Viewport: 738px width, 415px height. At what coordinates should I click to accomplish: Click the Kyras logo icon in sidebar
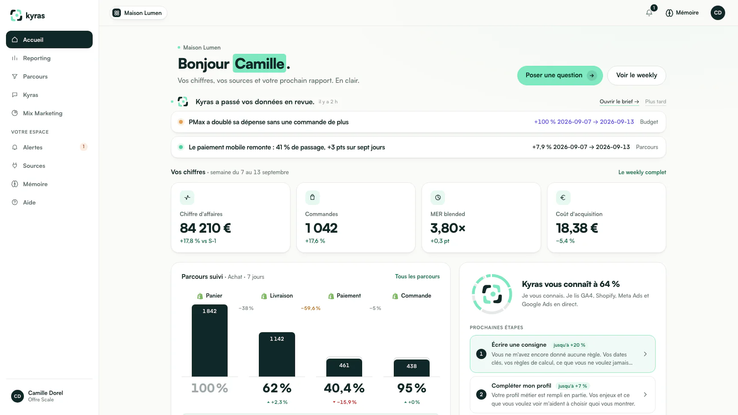(16, 15)
